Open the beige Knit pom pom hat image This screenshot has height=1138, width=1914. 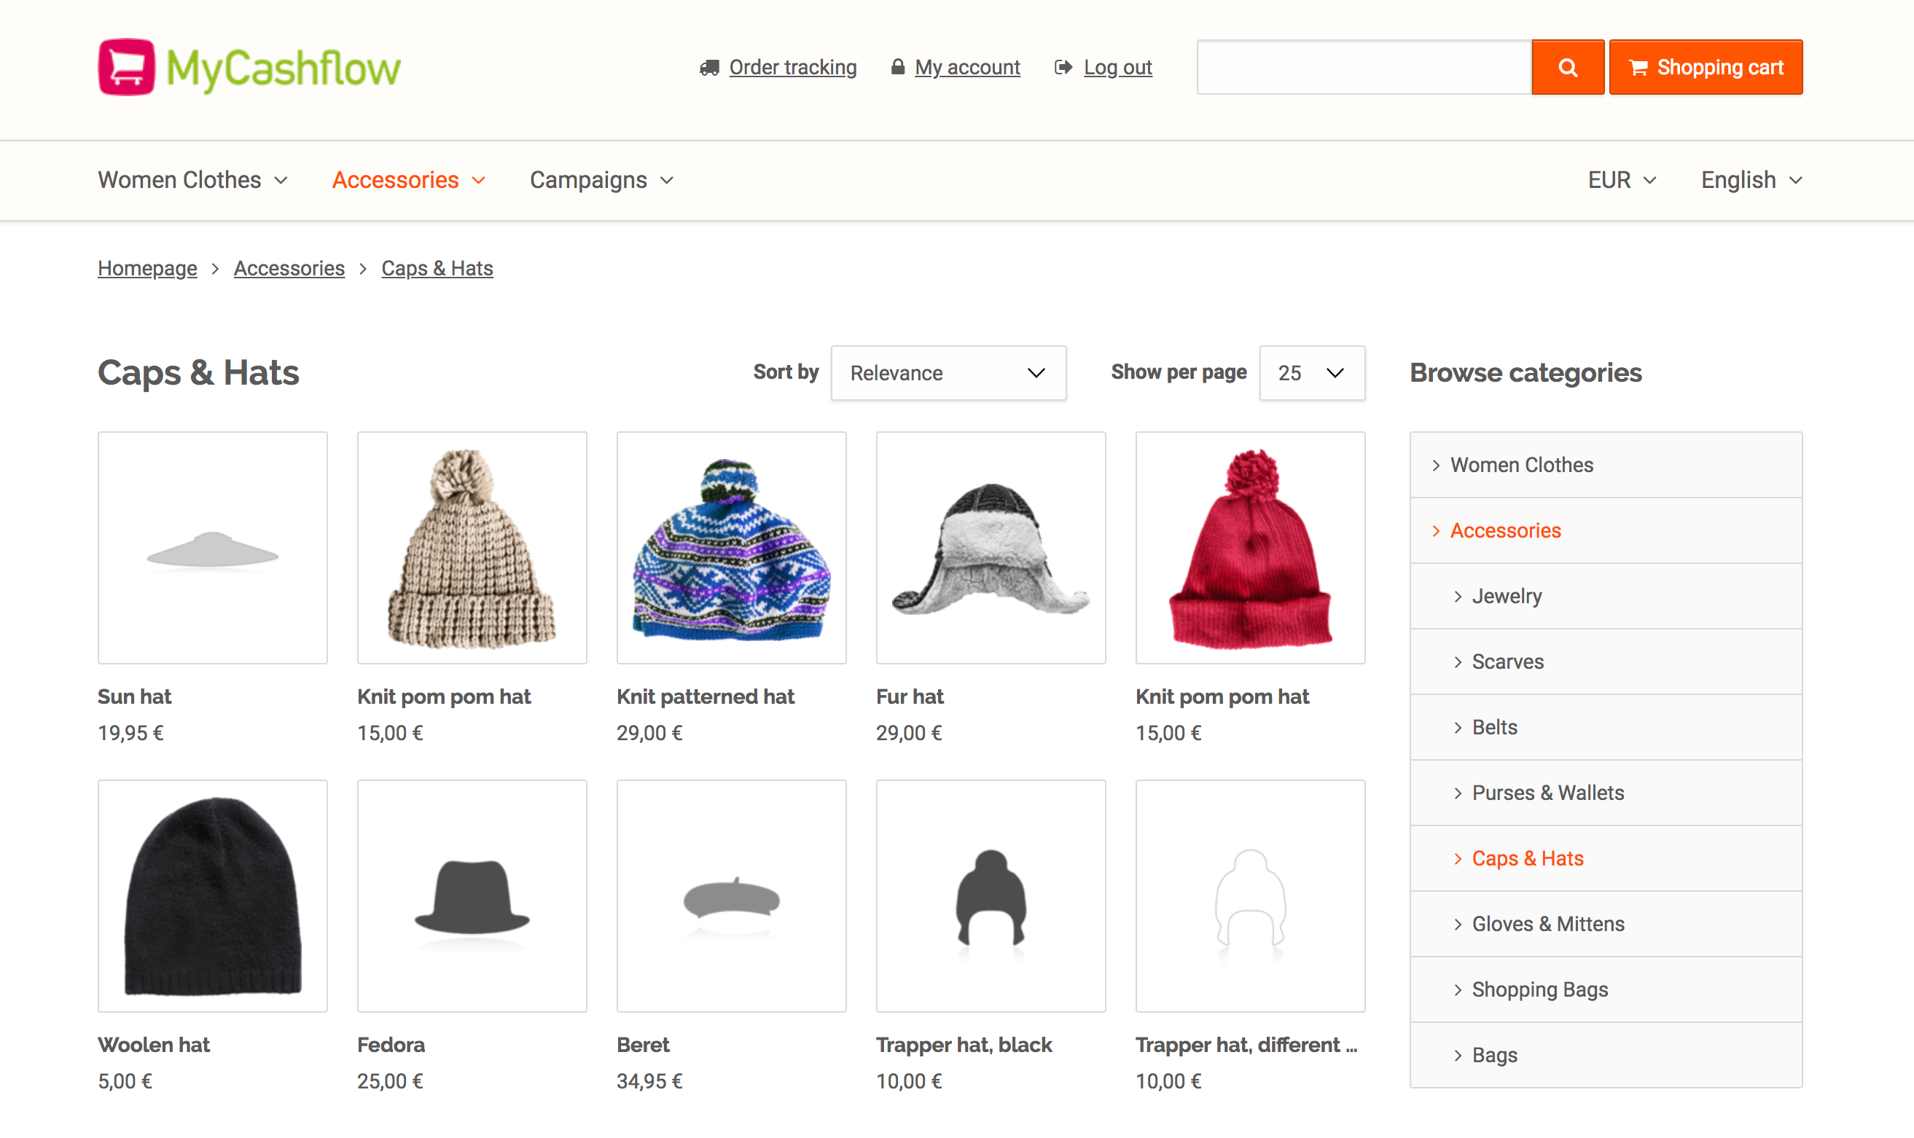click(x=472, y=548)
